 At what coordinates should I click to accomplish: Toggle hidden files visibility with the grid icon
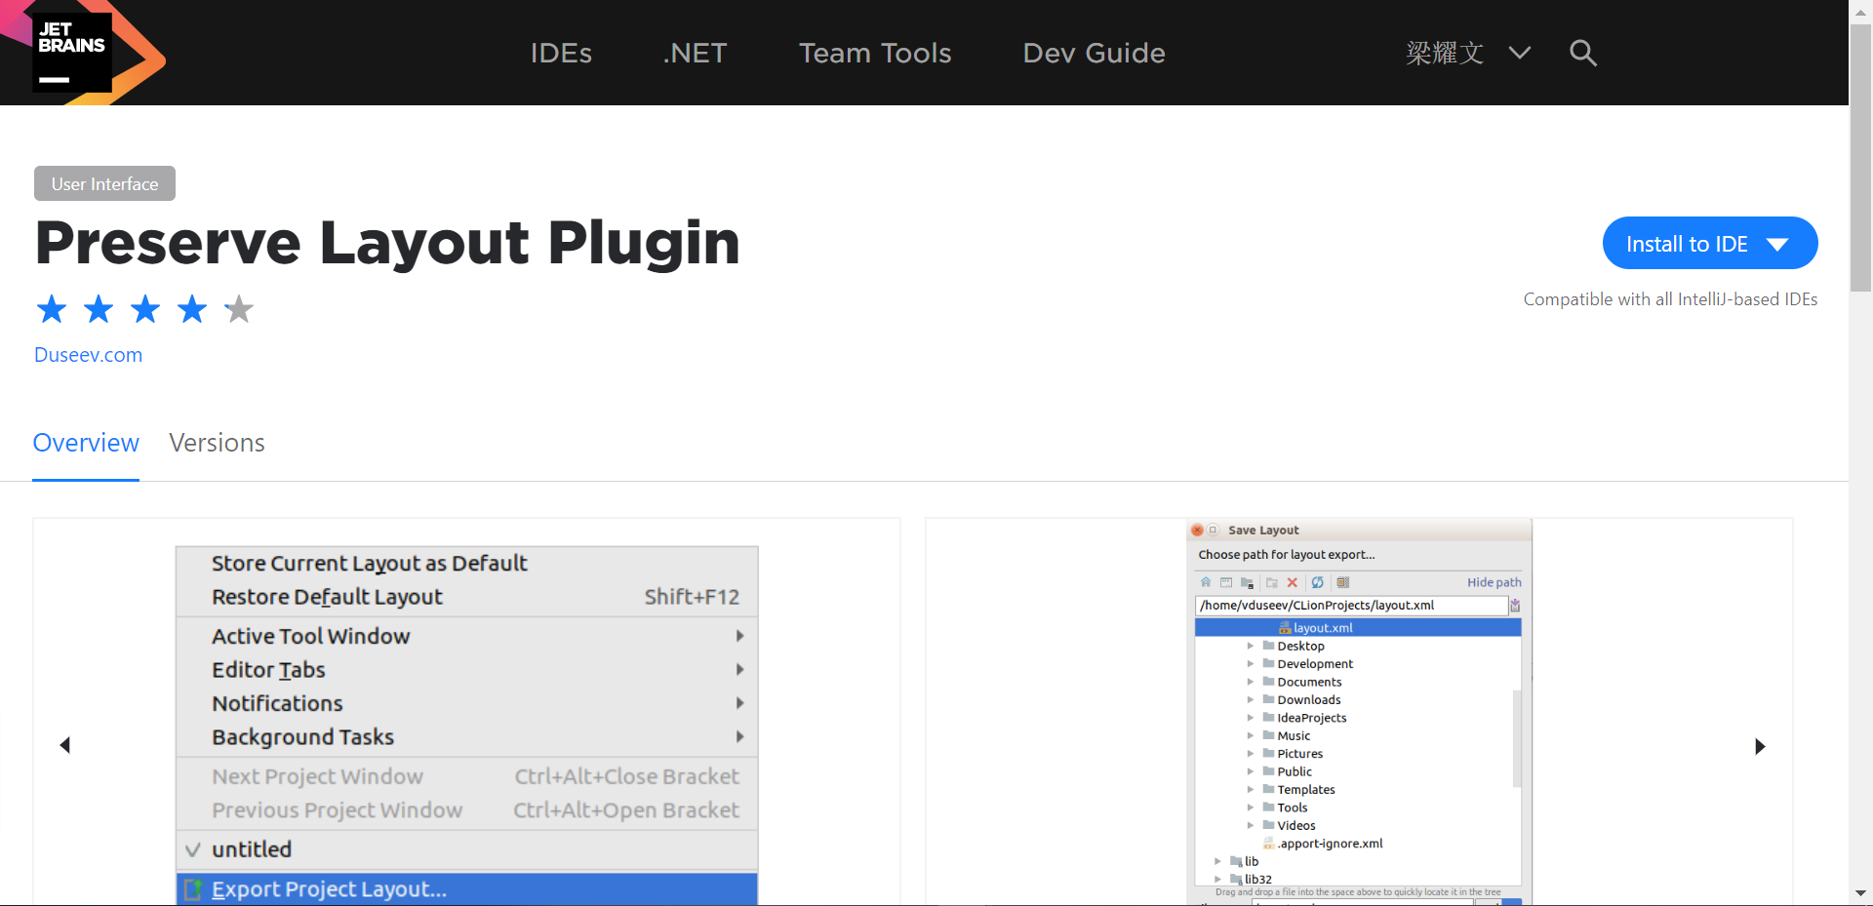1343,582
